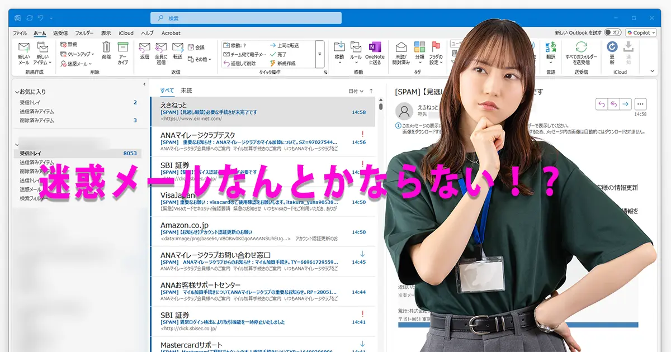This screenshot has height=352, width=671.
Task: Expand the quick steps gallery arrow
Action: coord(320,54)
